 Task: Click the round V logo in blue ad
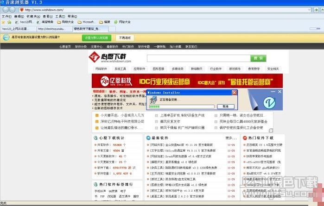(269, 103)
